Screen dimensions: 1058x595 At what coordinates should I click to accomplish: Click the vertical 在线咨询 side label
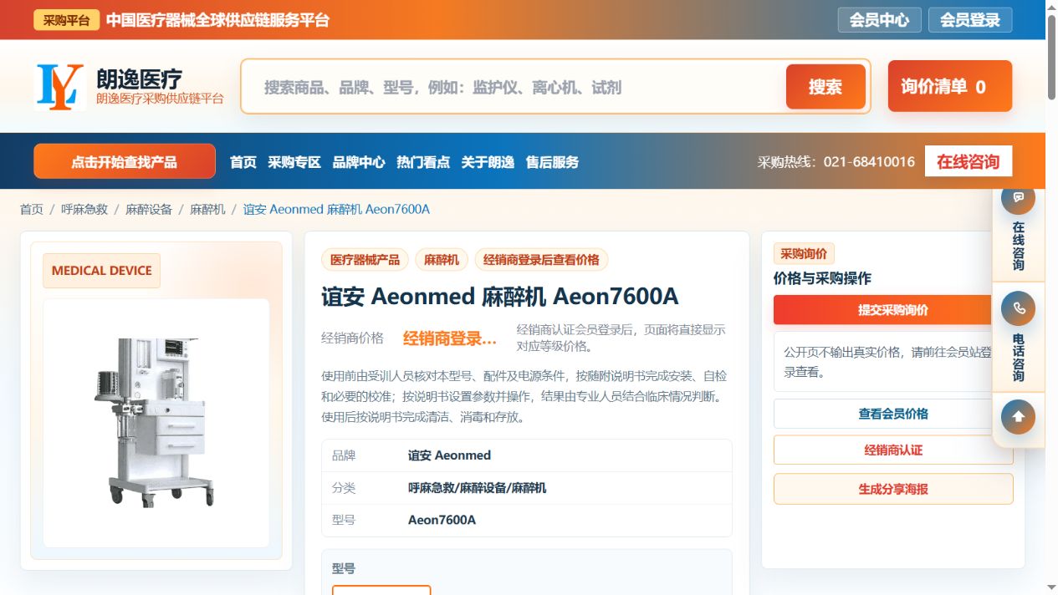point(1018,246)
